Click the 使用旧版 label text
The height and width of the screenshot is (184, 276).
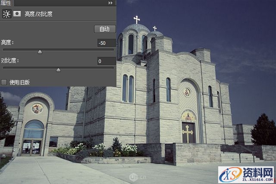coord(19,82)
